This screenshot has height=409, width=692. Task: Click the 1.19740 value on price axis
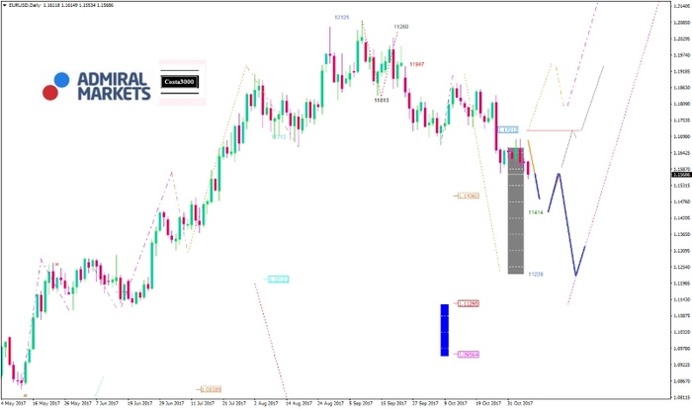[682, 55]
